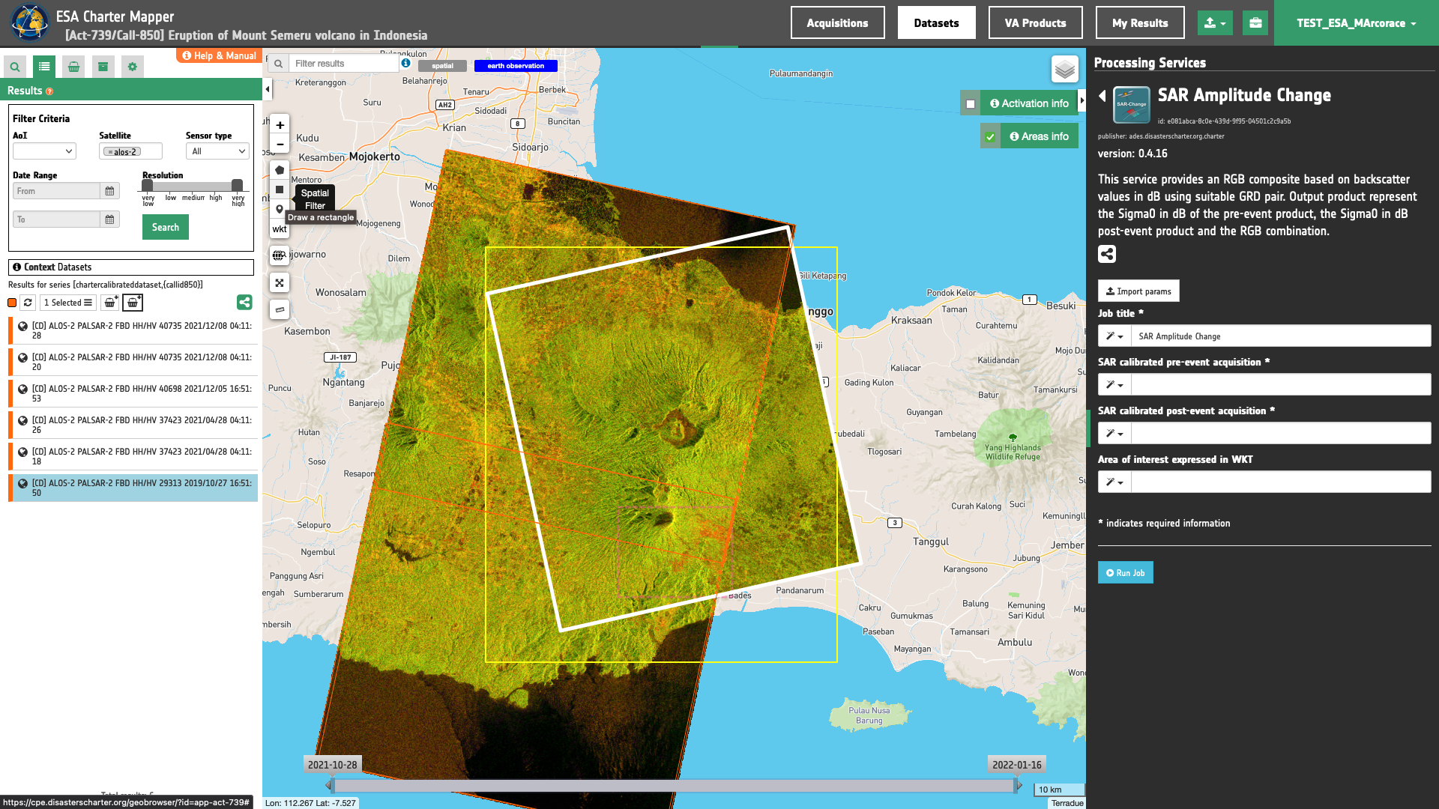Open the 1 Selected menu
This screenshot has width=1439, height=809.
point(68,303)
